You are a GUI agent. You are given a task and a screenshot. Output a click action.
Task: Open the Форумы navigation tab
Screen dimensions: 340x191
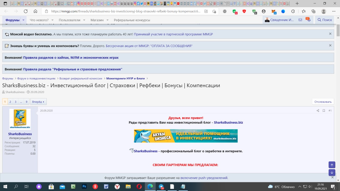click(x=12, y=20)
